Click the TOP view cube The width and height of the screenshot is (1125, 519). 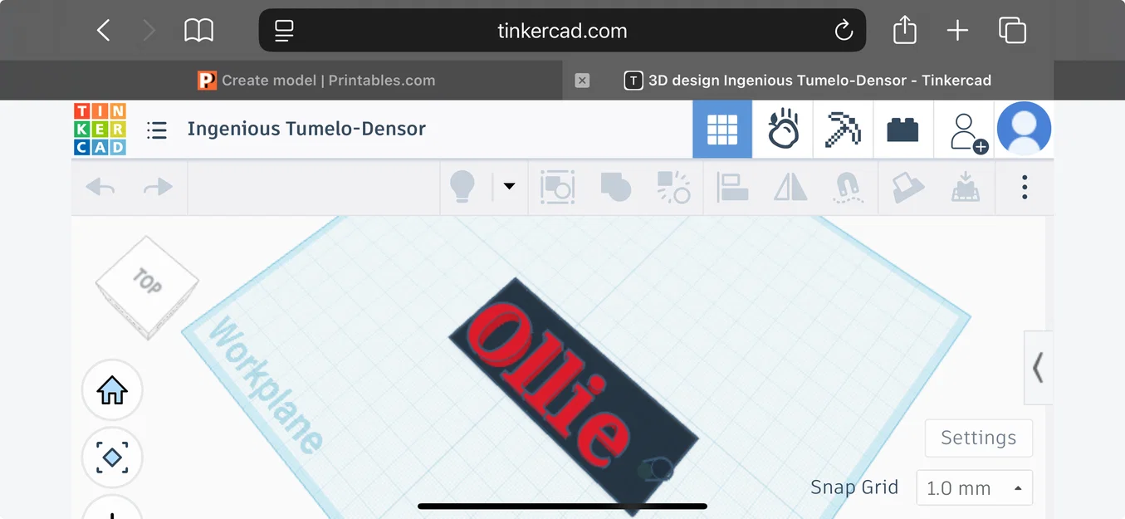(147, 287)
